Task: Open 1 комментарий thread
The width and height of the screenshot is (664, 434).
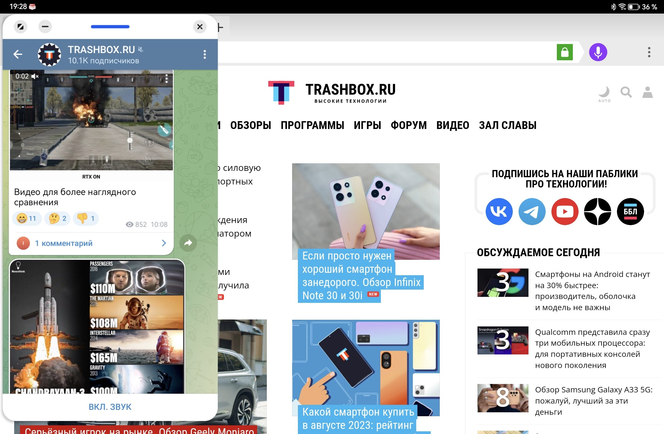Action: tap(91, 243)
